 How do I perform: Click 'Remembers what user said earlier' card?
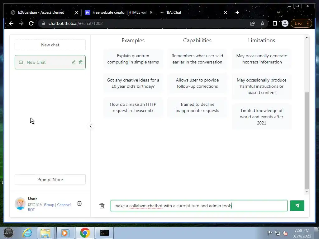coord(197,59)
